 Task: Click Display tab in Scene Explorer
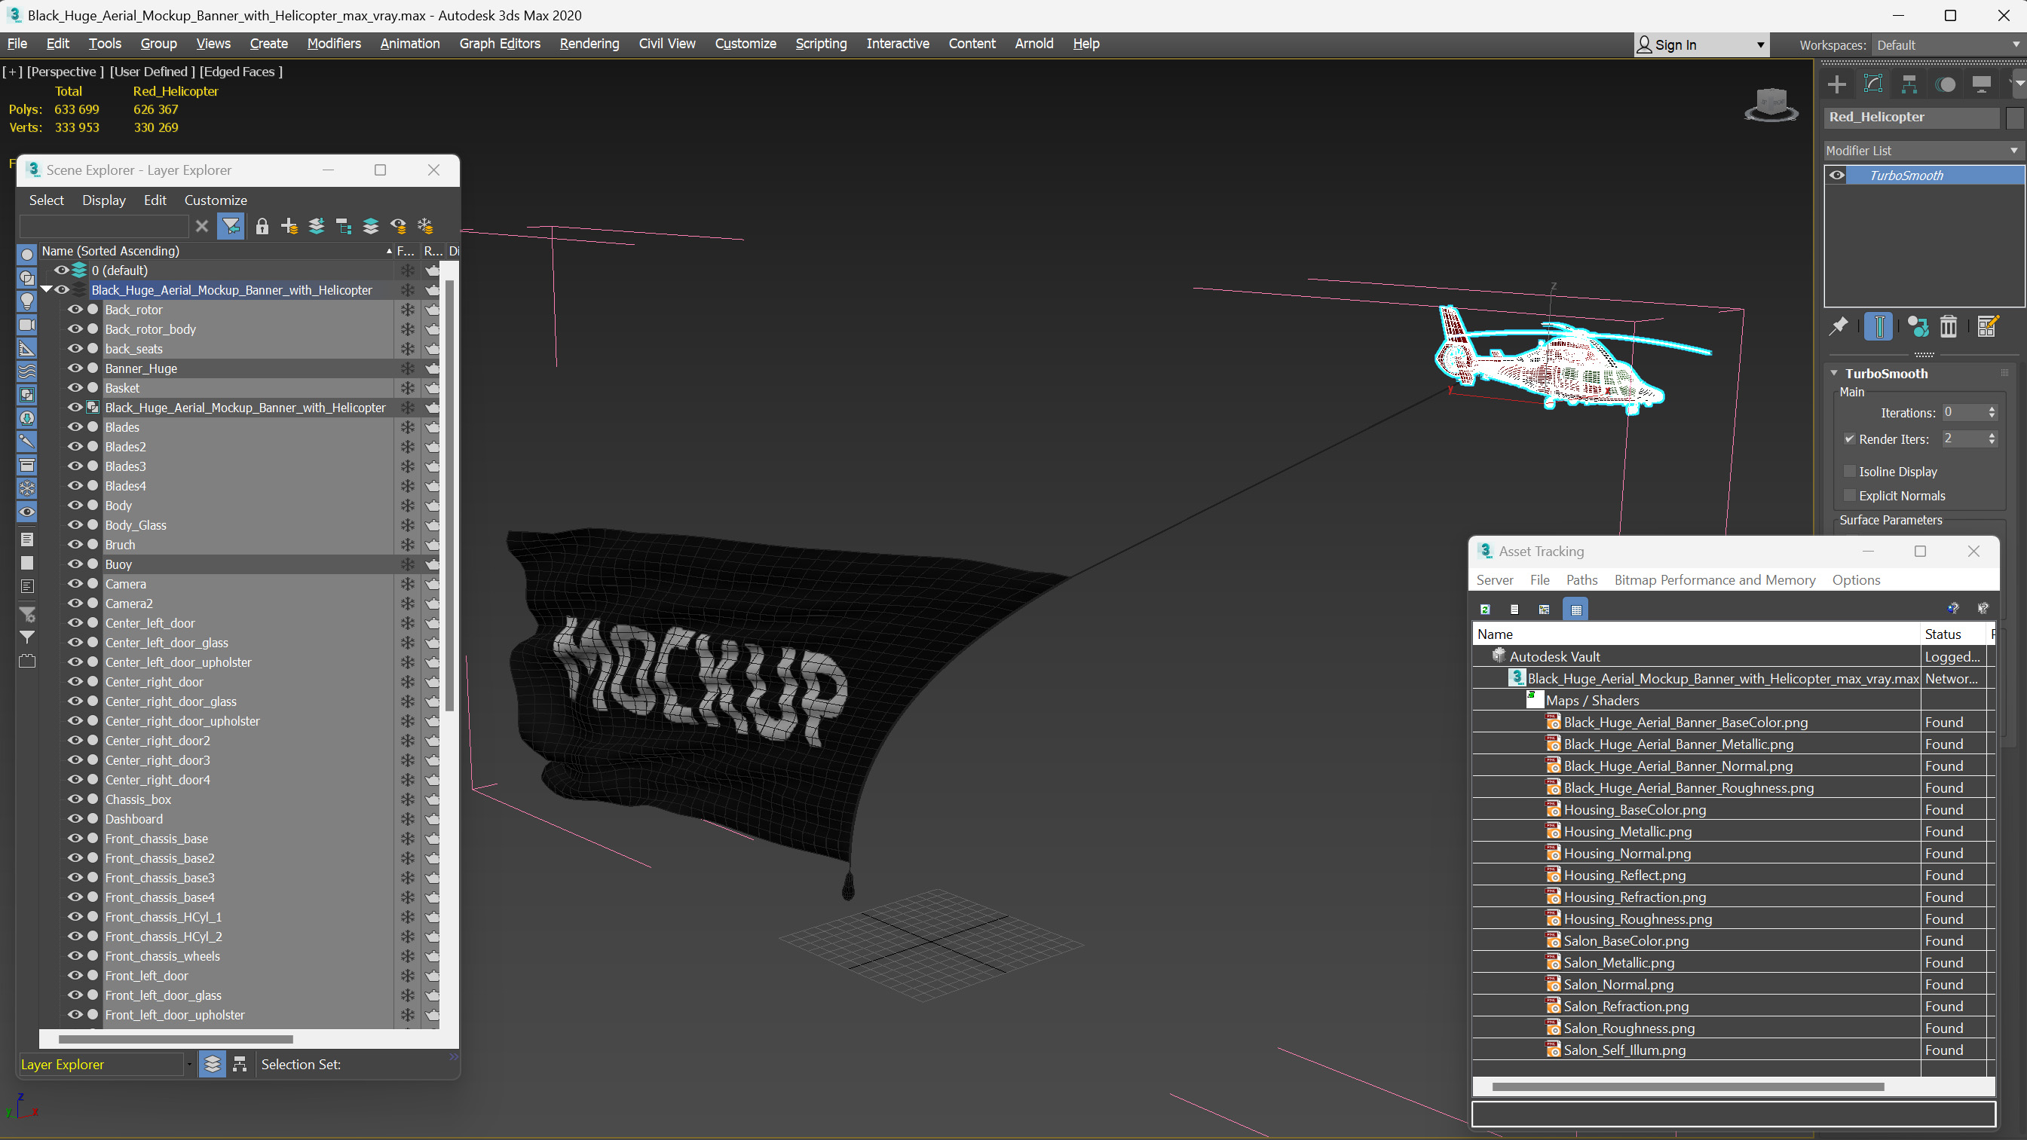pos(103,199)
